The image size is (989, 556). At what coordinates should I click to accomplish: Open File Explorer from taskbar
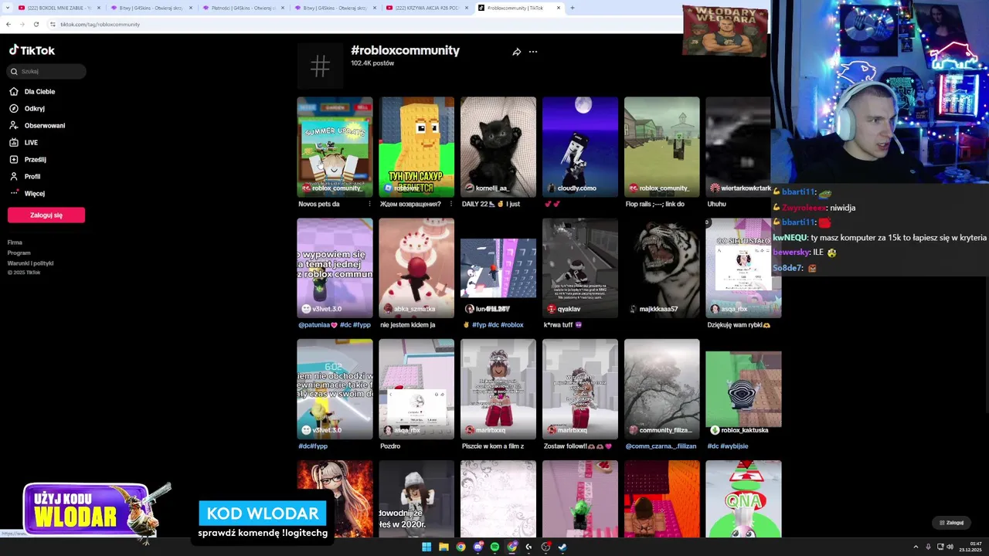coord(444,547)
